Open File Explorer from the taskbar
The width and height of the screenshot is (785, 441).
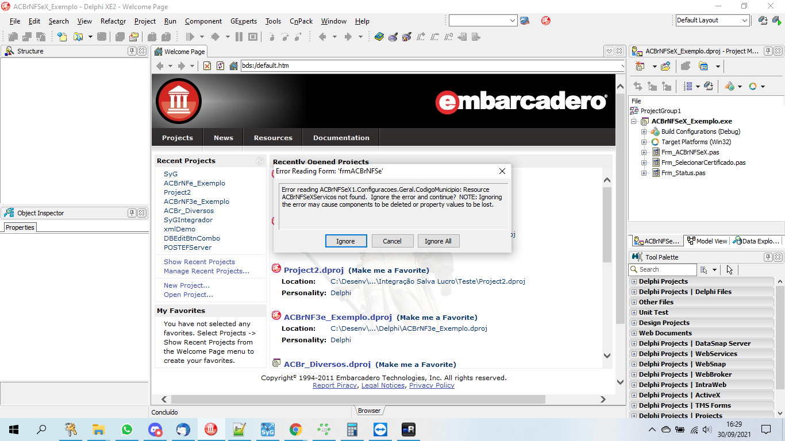[x=99, y=430]
